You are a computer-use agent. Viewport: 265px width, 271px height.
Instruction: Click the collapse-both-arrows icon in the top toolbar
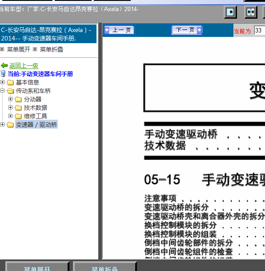[251, 12]
